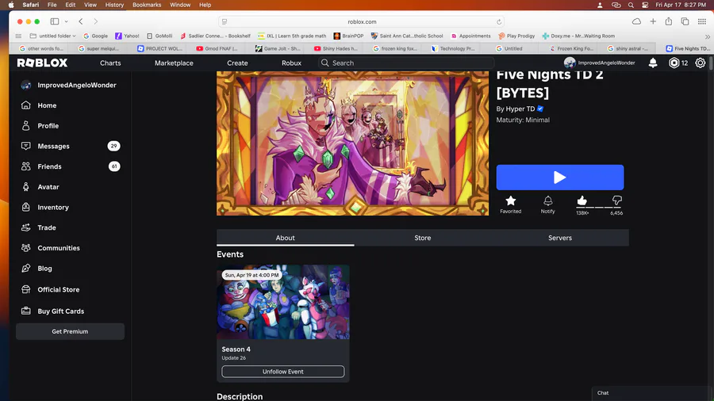Screen dimensions: 714x401
Task: Open Inventory from the sidebar
Action: pos(53,208)
